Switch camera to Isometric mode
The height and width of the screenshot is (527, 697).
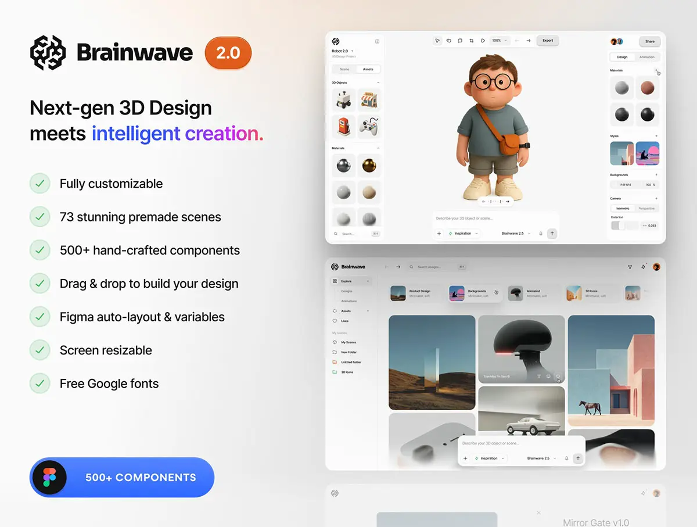[623, 209]
